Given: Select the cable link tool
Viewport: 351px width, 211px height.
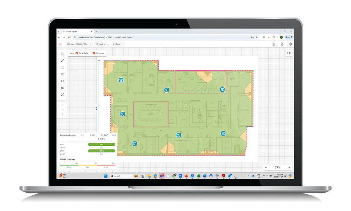Looking at the screenshot, I should click(62, 81).
